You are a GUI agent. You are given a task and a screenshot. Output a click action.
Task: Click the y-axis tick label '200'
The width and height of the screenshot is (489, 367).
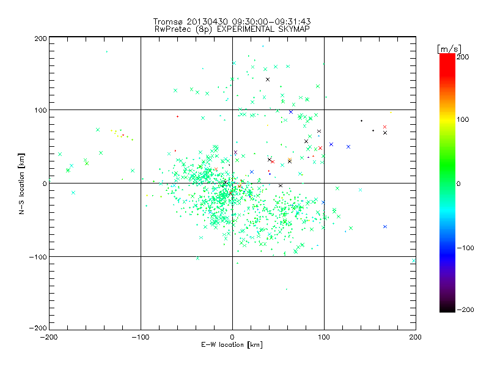(40, 39)
